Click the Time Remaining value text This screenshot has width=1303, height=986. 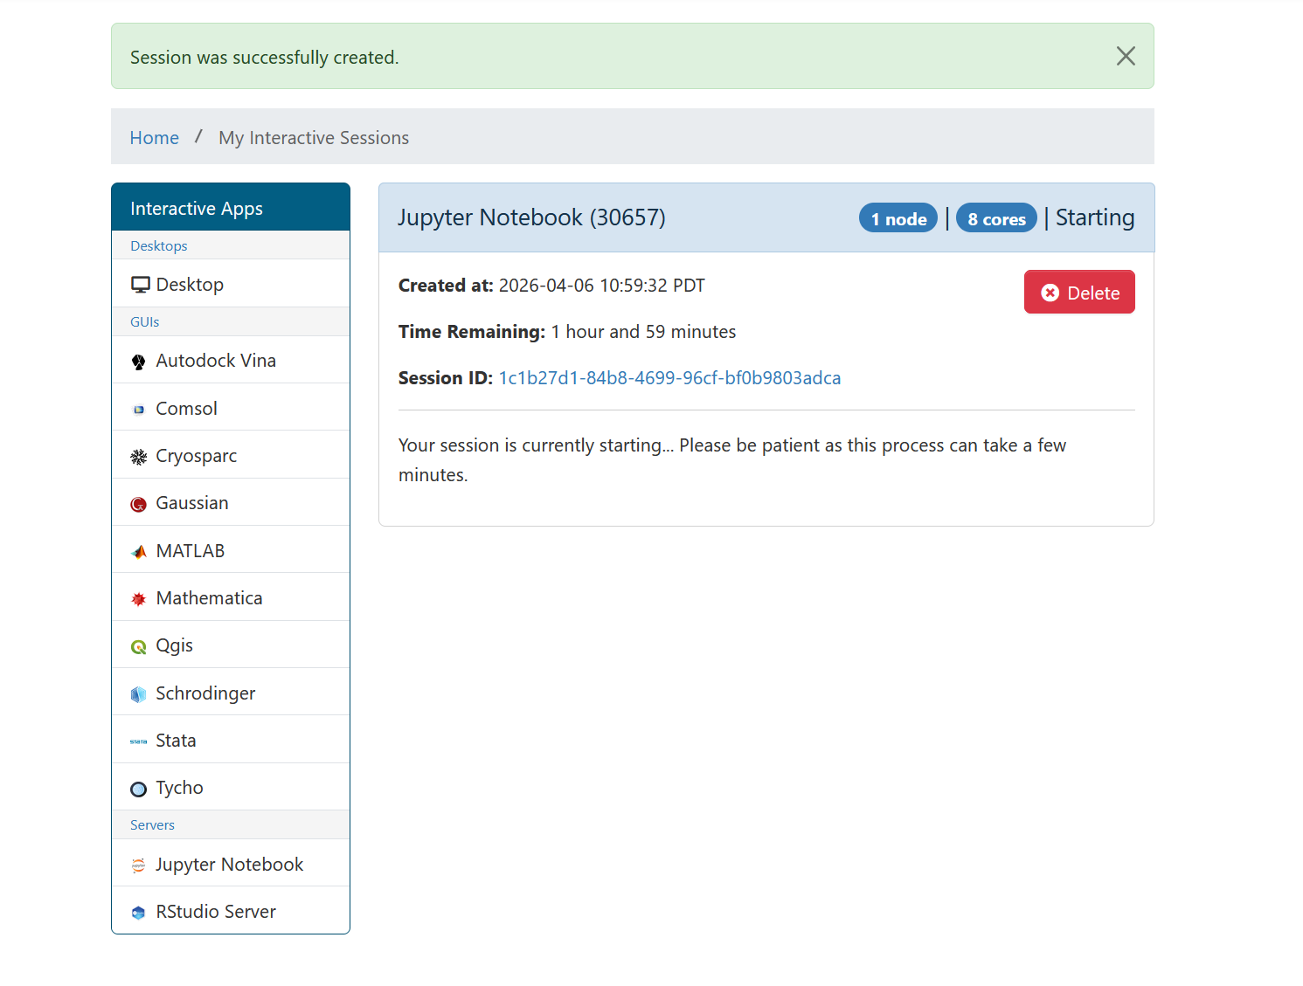pyautogui.click(x=643, y=332)
